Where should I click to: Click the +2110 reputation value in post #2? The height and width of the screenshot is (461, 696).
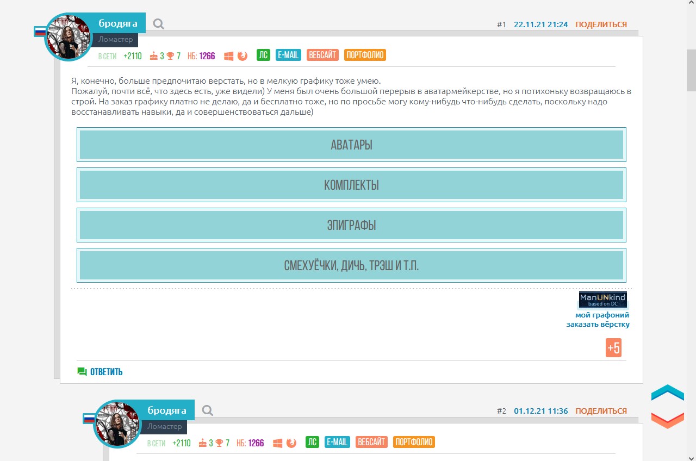pos(181,443)
